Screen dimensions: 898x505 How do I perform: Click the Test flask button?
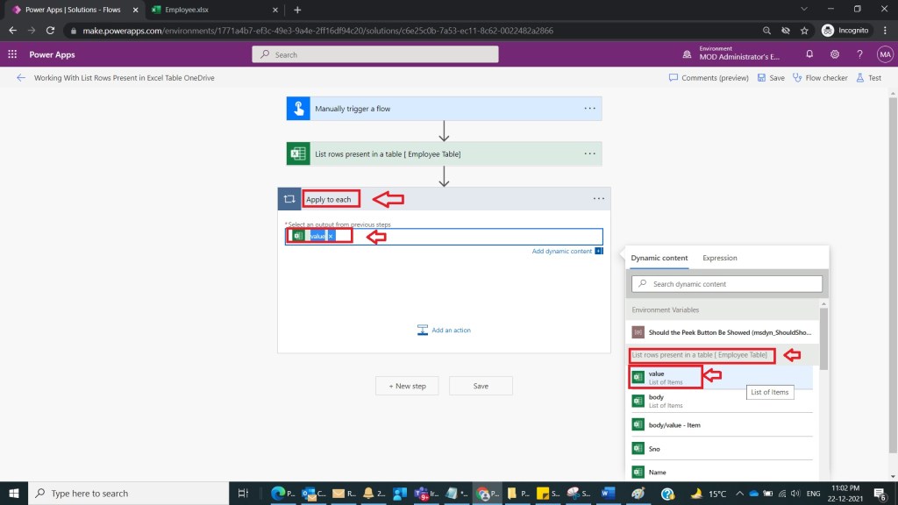click(868, 78)
